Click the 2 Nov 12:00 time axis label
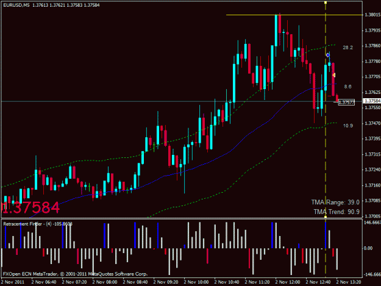Image resolution: width=381 pixels, height=286 pixels. click(288, 282)
